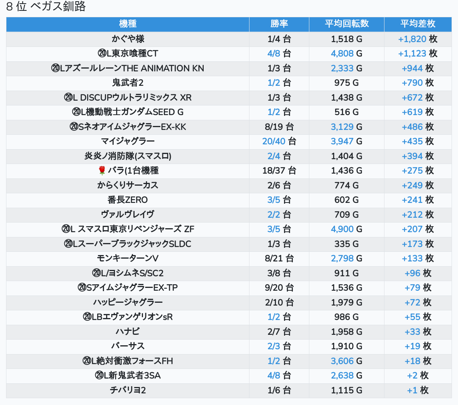
Task: Click the ⑳ badge beside Lアズールレーン
Action: click(x=55, y=69)
